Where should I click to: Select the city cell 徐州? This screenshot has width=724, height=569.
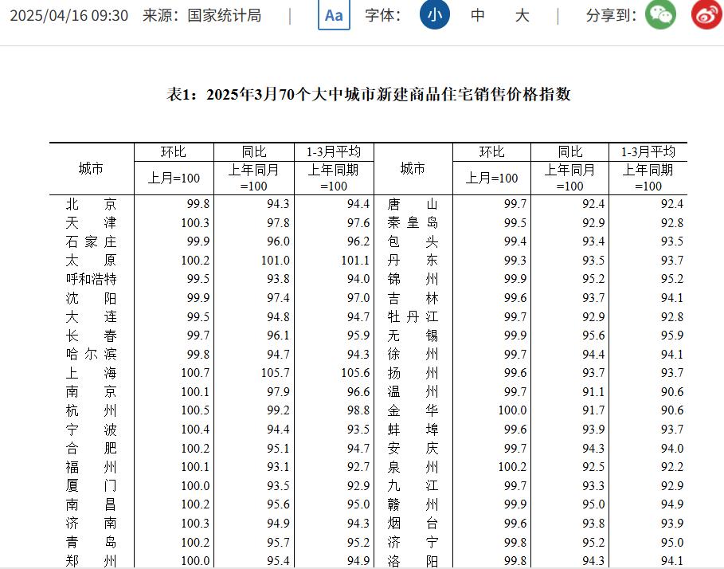click(x=413, y=355)
